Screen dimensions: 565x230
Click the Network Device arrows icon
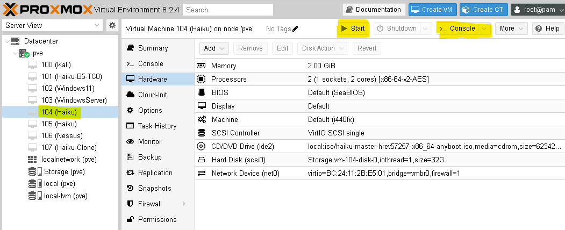202,174
